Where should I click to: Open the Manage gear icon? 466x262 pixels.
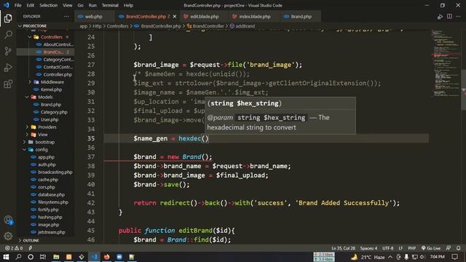point(8,236)
